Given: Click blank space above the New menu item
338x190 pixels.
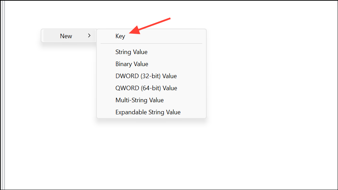Looking at the screenshot, I should pos(65,15).
